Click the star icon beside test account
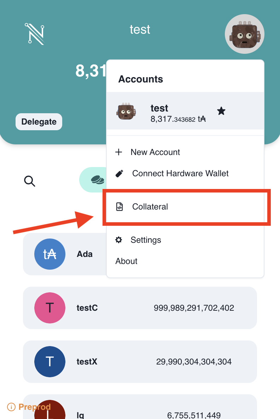The width and height of the screenshot is (280, 419). (221, 111)
